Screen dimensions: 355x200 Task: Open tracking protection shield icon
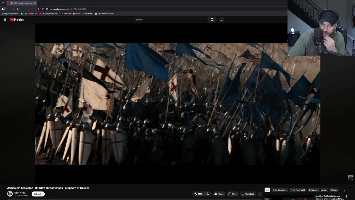tap(39, 9)
